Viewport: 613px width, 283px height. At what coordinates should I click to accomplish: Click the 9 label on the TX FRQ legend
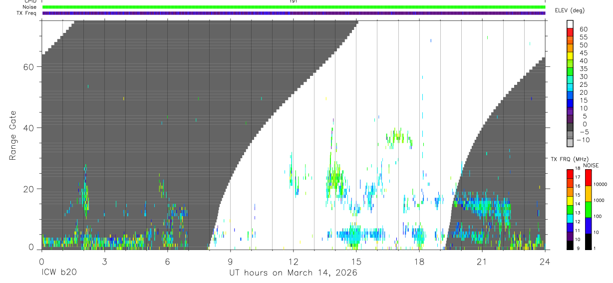578,248
